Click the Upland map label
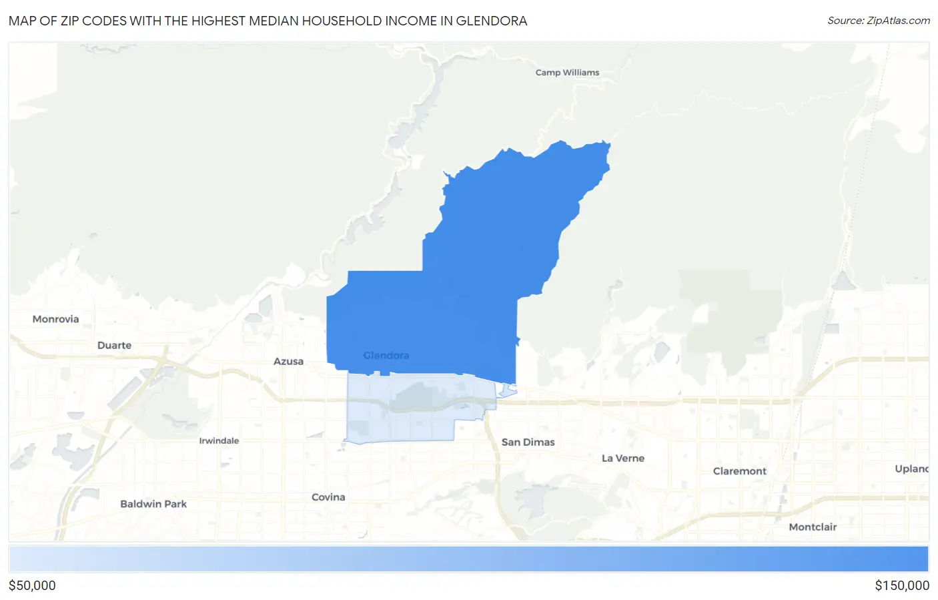Screen dimensions: 938x600 pyautogui.click(x=911, y=469)
